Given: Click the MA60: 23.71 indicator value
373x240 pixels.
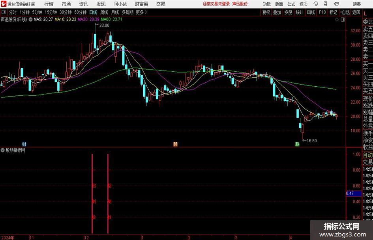Looking at the screenshot, I should pos(112,19).
